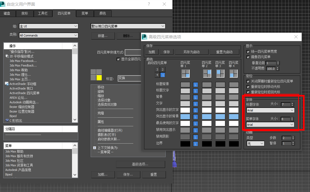Screen dimensions: 310x192
Task: Click highlighted startup quad number 1
Action: click(x=163, y=75)
